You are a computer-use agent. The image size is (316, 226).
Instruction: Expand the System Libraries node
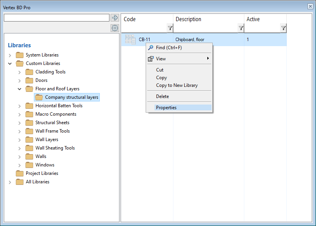click(10, 55)
